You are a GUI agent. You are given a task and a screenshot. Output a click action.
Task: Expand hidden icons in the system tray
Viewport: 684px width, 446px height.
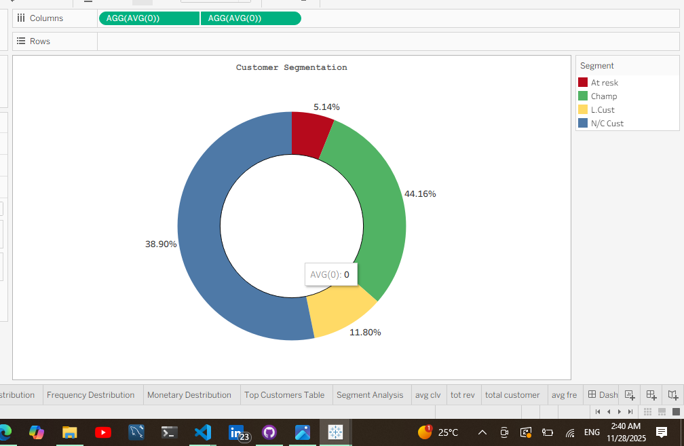coord(482,432)
